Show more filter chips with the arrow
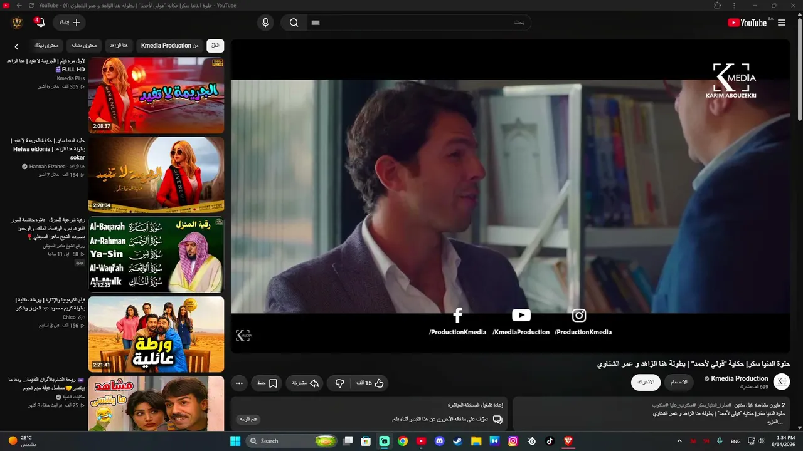803x451 pixels. (17, 46)
